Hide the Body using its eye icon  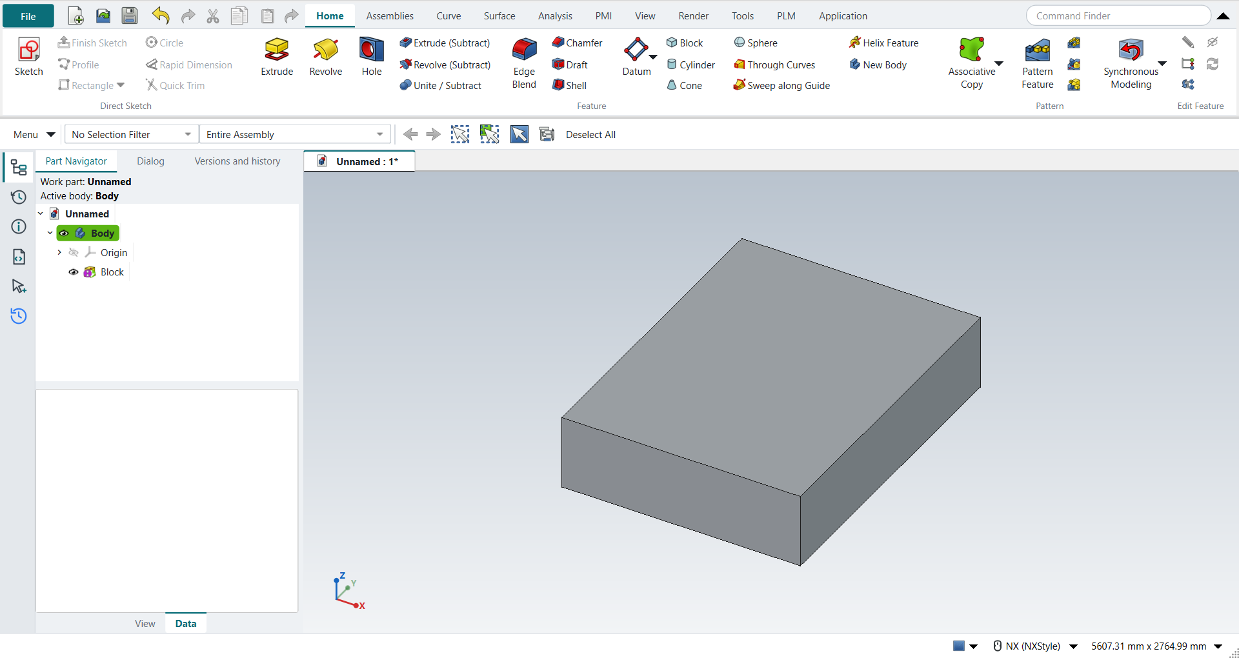pos(65,234)
